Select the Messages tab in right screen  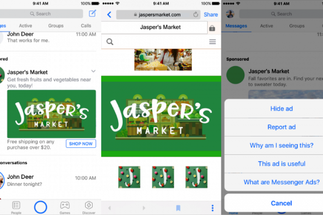[236, 26]
